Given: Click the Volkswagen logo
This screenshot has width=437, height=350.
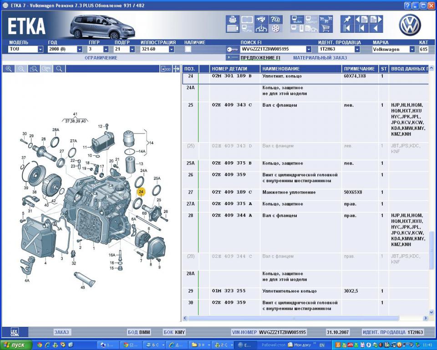Looking at the screenshot, I should pyautogui.click(x=410, y=25).
